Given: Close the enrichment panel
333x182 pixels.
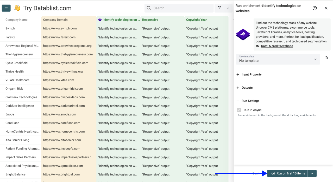Looking at the screenshot, I should (x=326, y=8).
